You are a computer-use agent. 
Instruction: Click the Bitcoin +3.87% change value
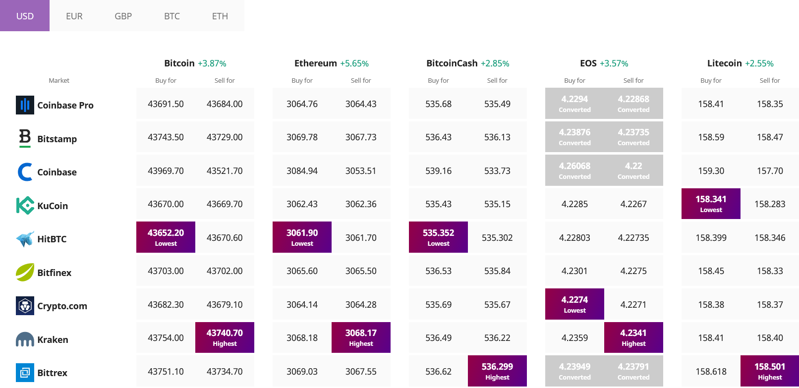tap(212, 63)
